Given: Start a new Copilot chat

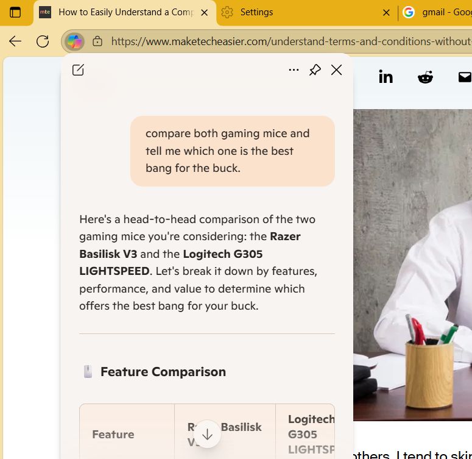Looking at the screenshot, I should pos(78,70).
